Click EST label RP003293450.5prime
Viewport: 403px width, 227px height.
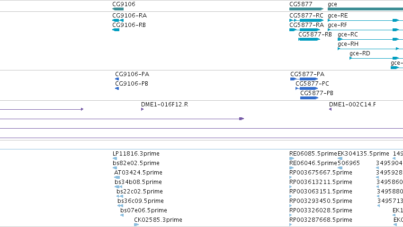click(x=321, y=201)
